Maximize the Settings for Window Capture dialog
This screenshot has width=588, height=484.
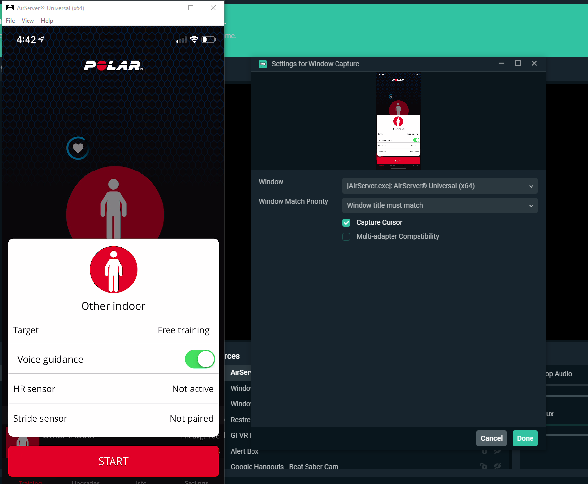point(518,63)
